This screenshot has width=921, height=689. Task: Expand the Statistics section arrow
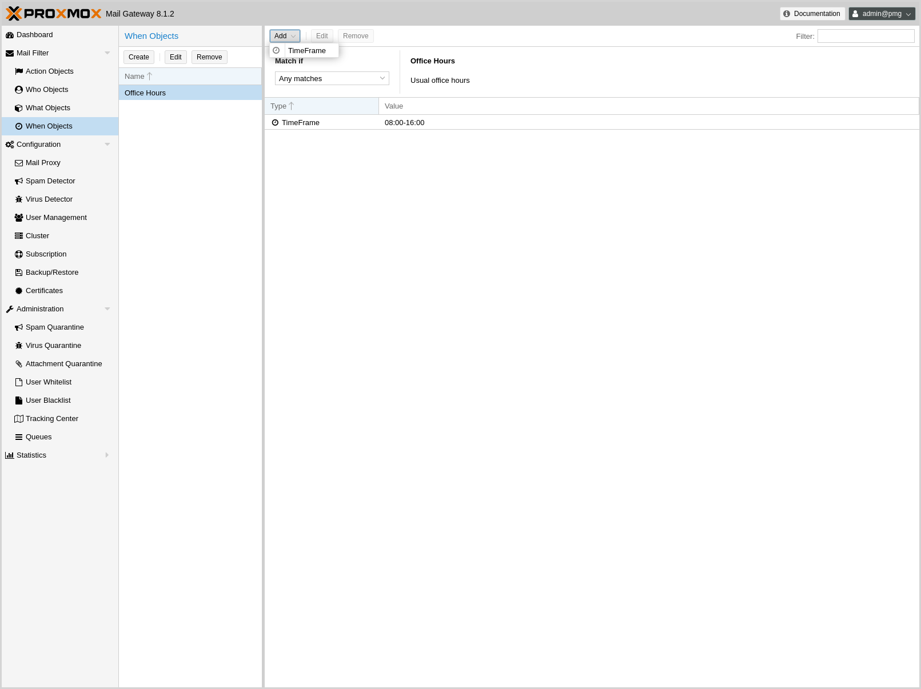click(x=107, y=455)
